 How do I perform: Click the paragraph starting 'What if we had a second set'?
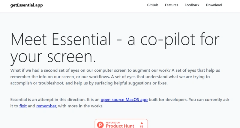[115, 77]
